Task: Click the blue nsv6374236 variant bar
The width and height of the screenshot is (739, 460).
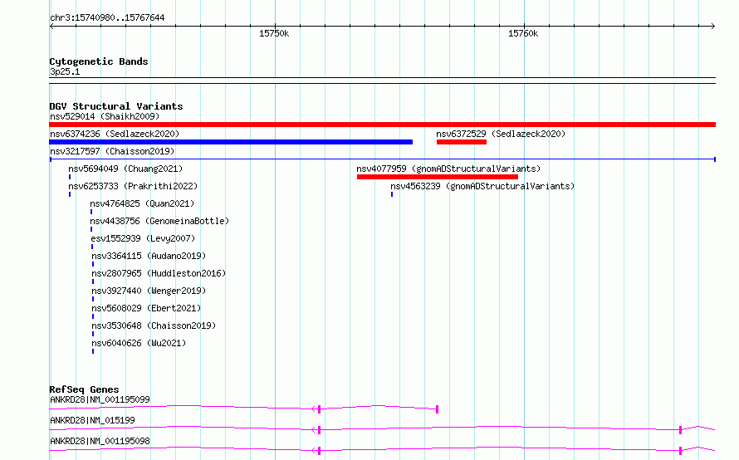Action: click(231, 142)
